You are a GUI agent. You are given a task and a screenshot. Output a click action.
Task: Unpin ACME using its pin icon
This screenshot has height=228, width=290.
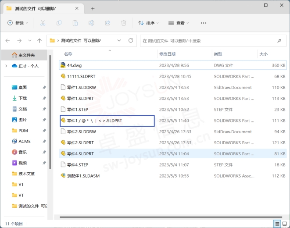[x=44, y=141]
